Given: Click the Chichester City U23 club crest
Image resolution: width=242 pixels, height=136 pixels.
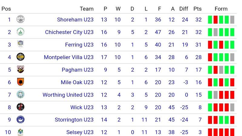Looking at the screenshot, I should [x=21, y=32].
